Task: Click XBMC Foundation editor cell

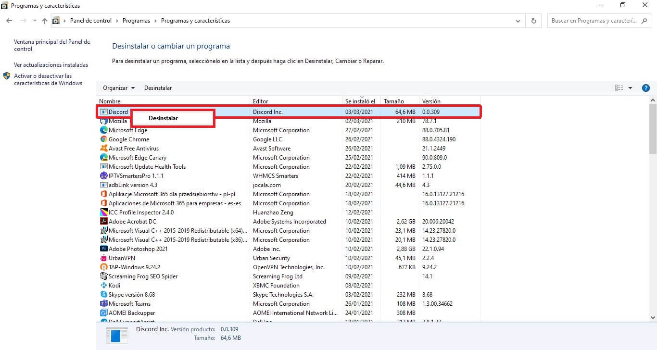Action: tap(276, 286)
